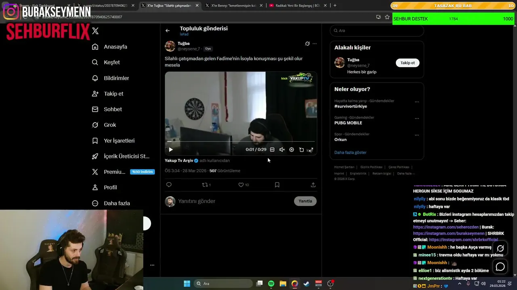This screenshot has height=290, width=517.
Task: Like the post with the heart icon
Action: click(x=244, y=185)
